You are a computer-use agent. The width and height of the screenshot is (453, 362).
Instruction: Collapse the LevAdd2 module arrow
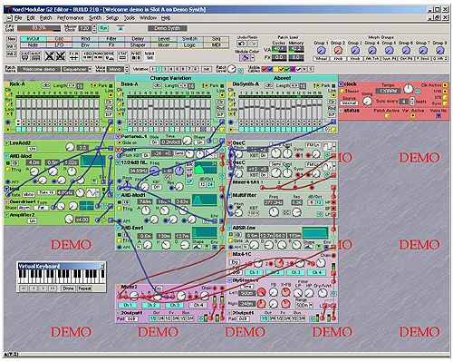tap(6, 142)
